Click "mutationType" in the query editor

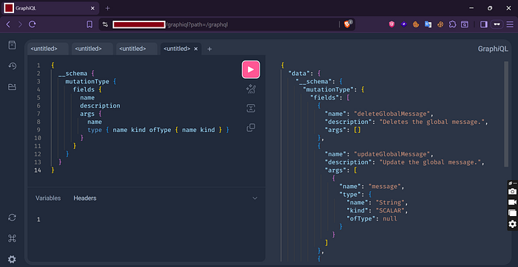pyautogui.click(x=87, y=81)
